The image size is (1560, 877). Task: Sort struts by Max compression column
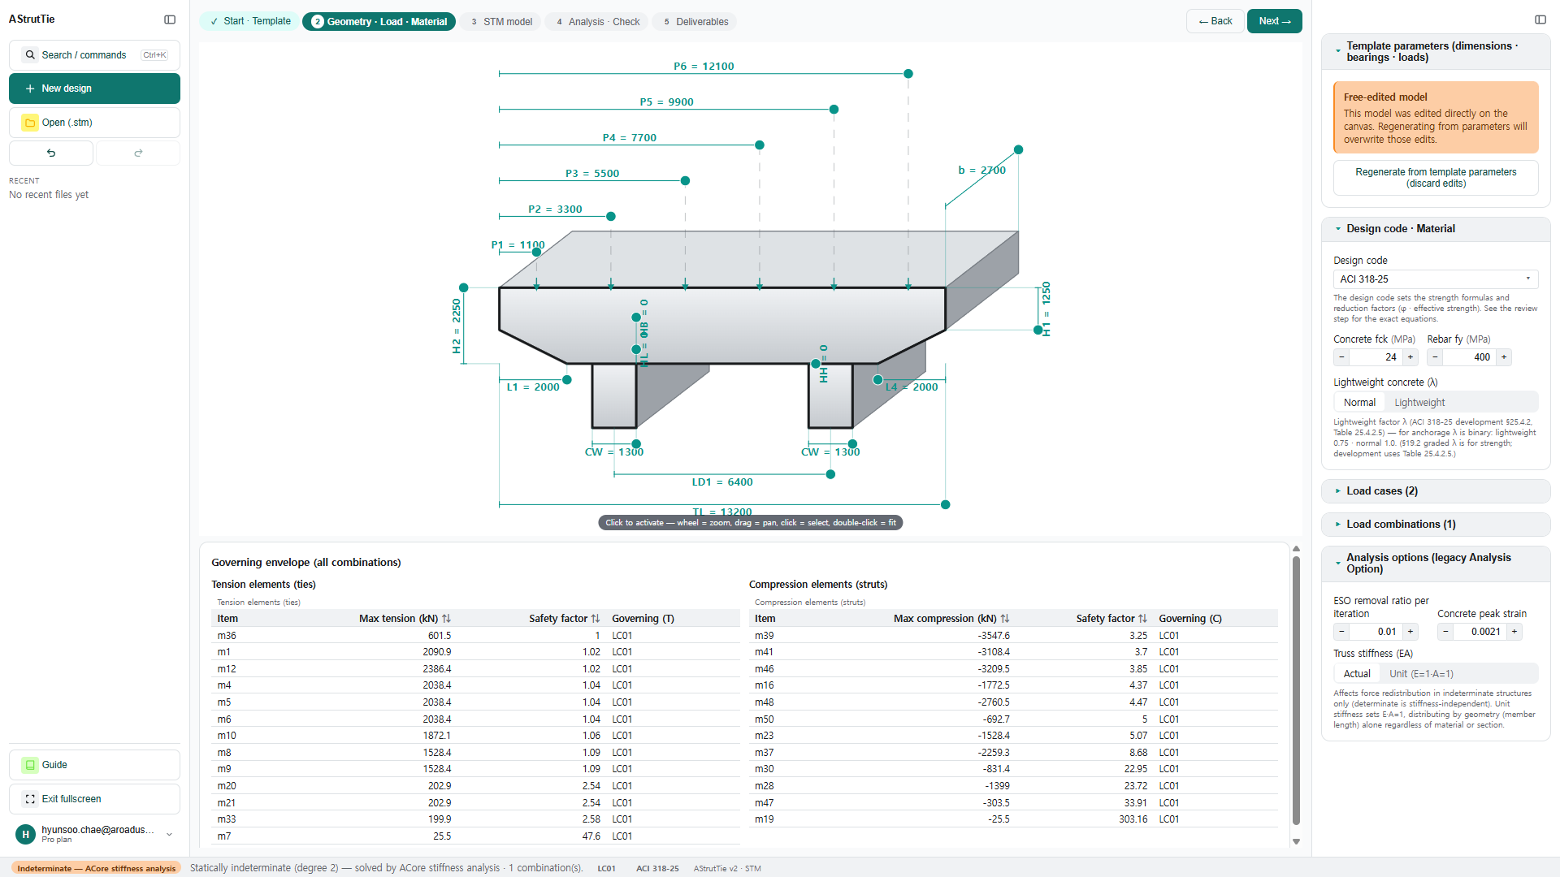(1005, 619)
